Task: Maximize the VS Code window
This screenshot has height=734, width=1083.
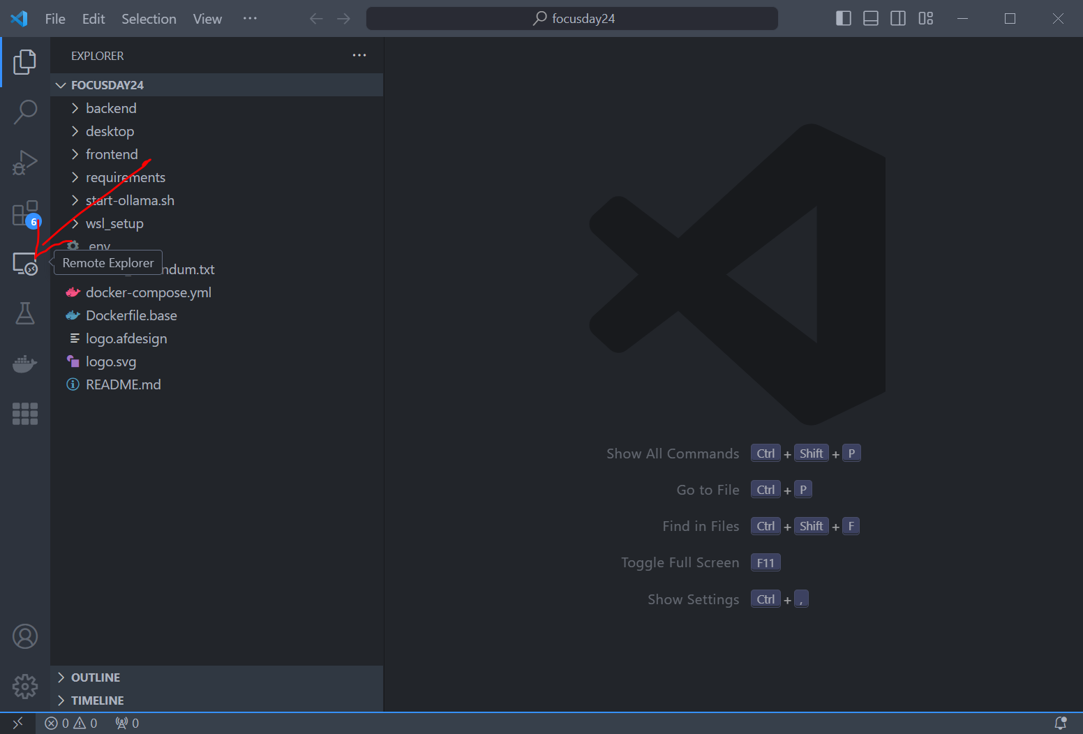Action: (x=1010, y=18)
